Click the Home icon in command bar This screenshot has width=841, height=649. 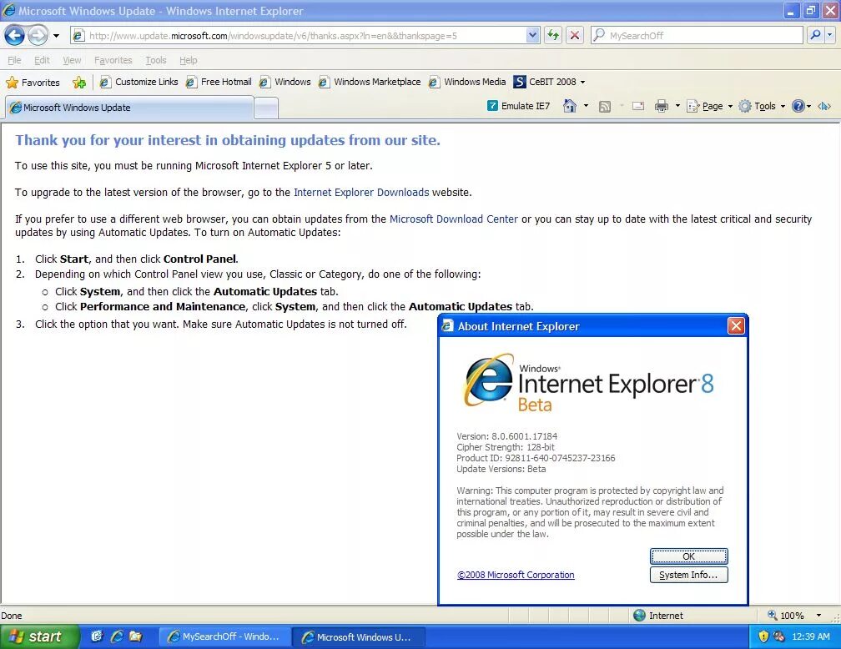coord(570,106)
